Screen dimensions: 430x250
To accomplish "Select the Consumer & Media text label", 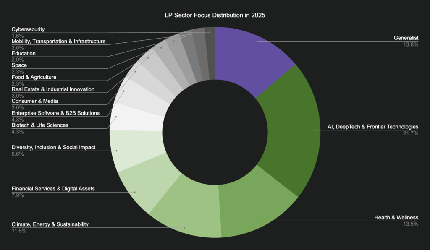I will tap(34, 101).
